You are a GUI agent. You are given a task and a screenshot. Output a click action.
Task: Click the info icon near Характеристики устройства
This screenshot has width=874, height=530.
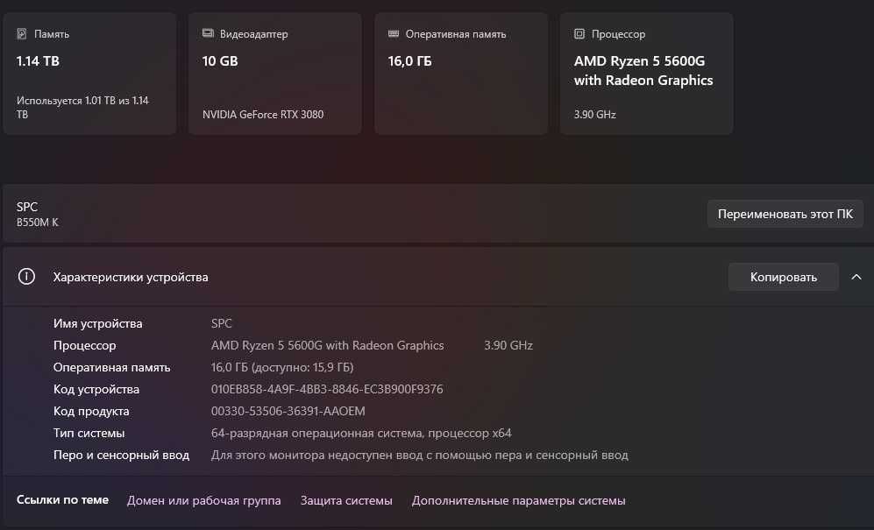[26, 277]
